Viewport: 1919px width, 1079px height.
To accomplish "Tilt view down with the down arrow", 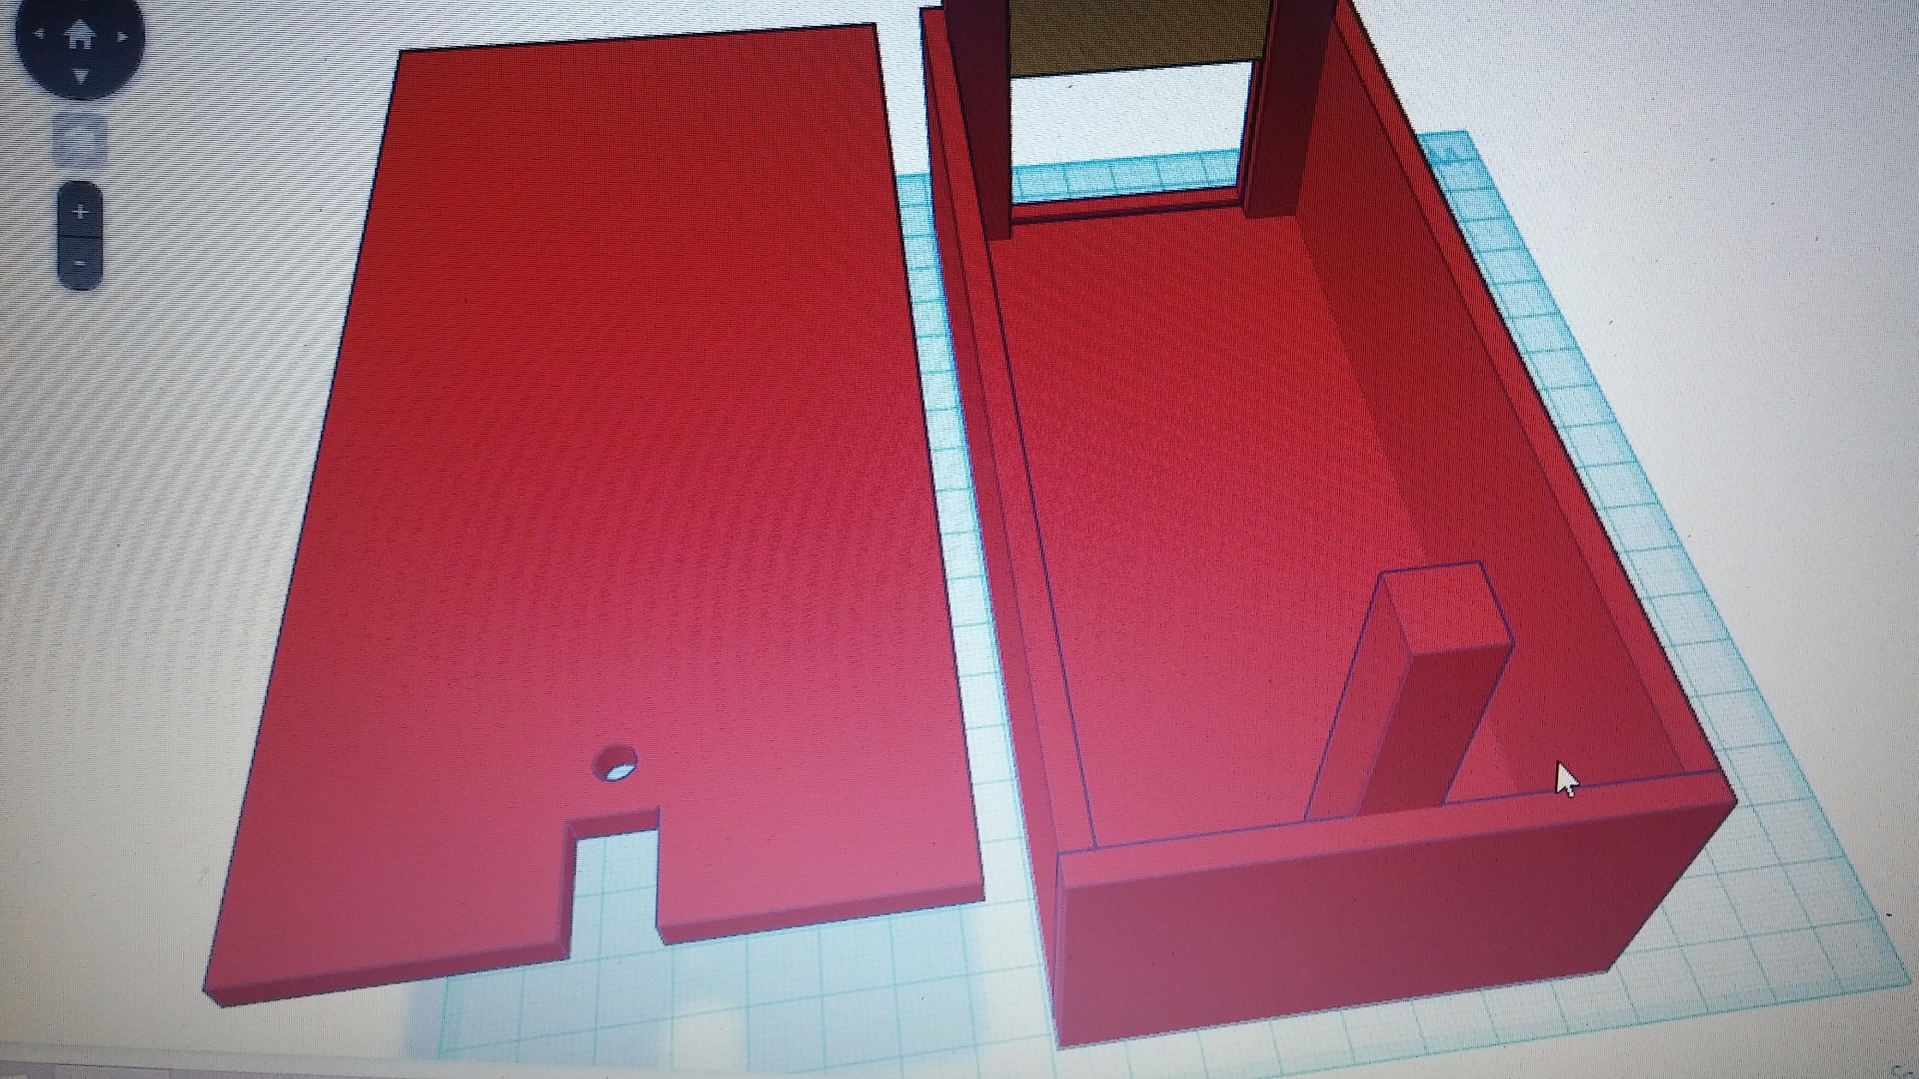I will click(80, 76).
